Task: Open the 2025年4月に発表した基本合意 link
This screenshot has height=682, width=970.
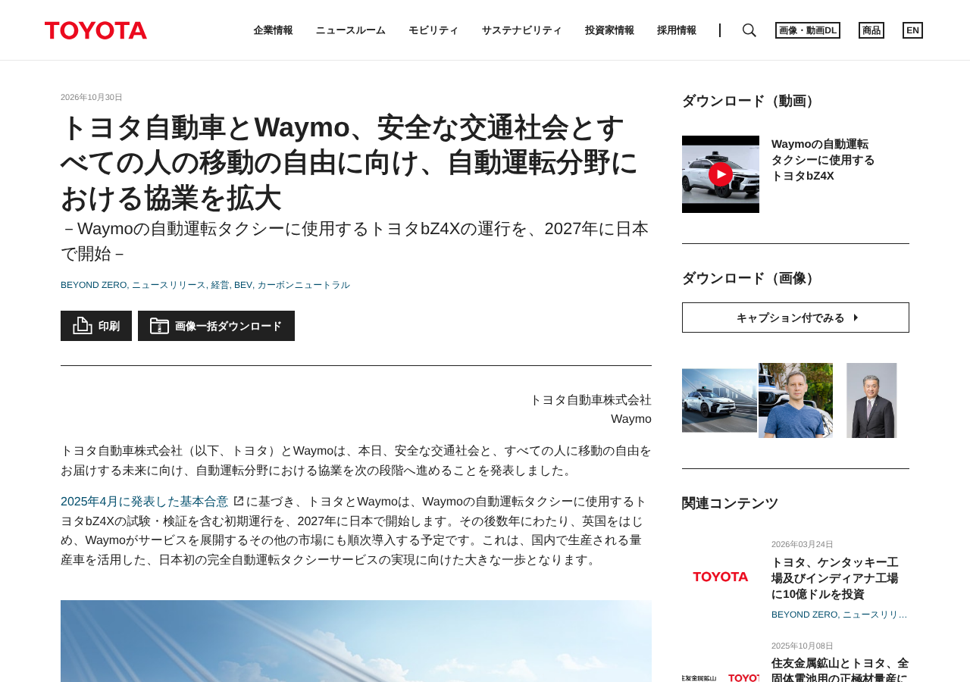Action: point(145,502)
